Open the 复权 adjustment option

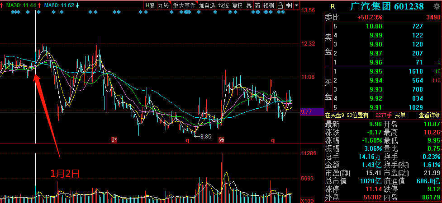(238, 5)
